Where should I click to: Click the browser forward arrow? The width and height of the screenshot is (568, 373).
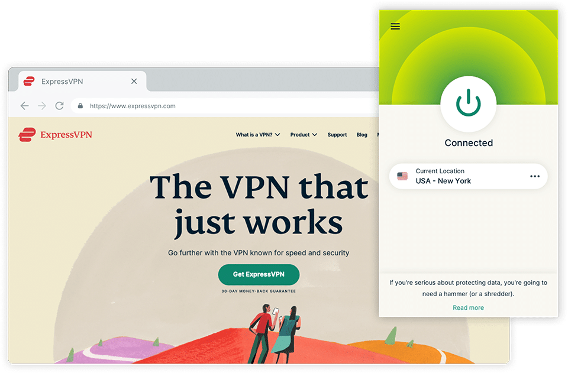pyautogui.click(x=42, y=106)
